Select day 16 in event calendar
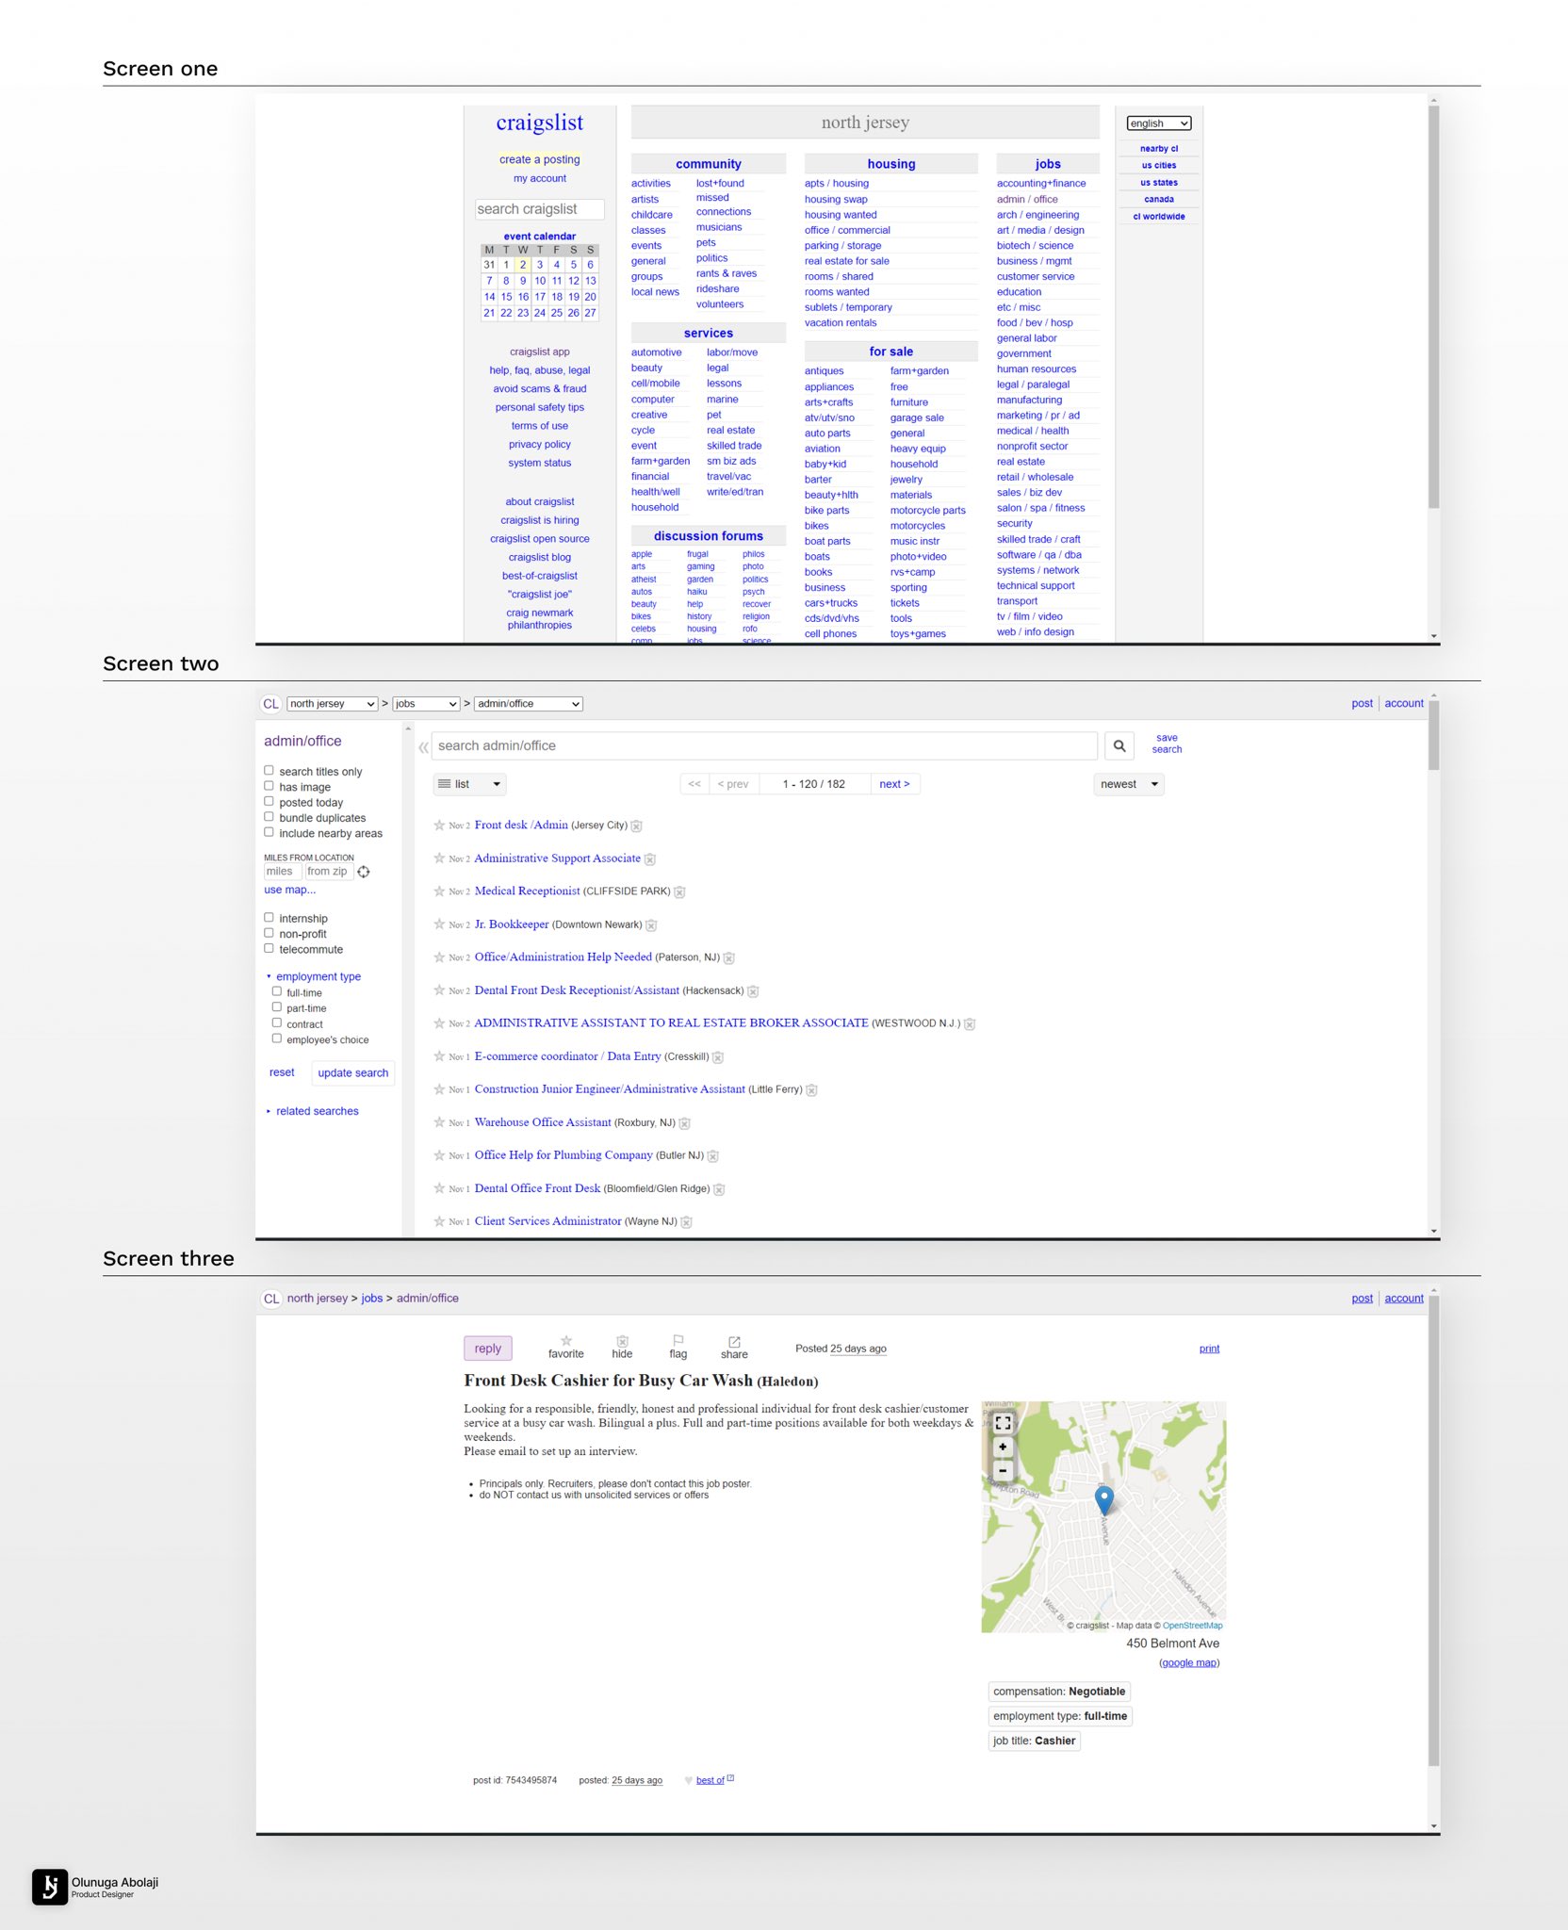Screen dimensions: 1568x1930 coord(523,297)
